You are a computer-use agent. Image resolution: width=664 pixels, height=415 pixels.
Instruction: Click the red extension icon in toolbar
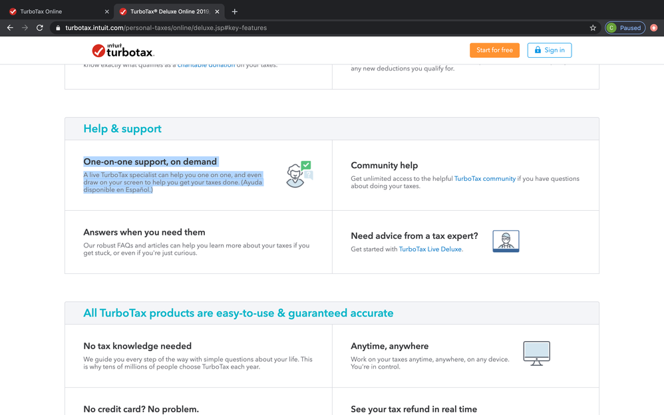(x=654, y=28)
